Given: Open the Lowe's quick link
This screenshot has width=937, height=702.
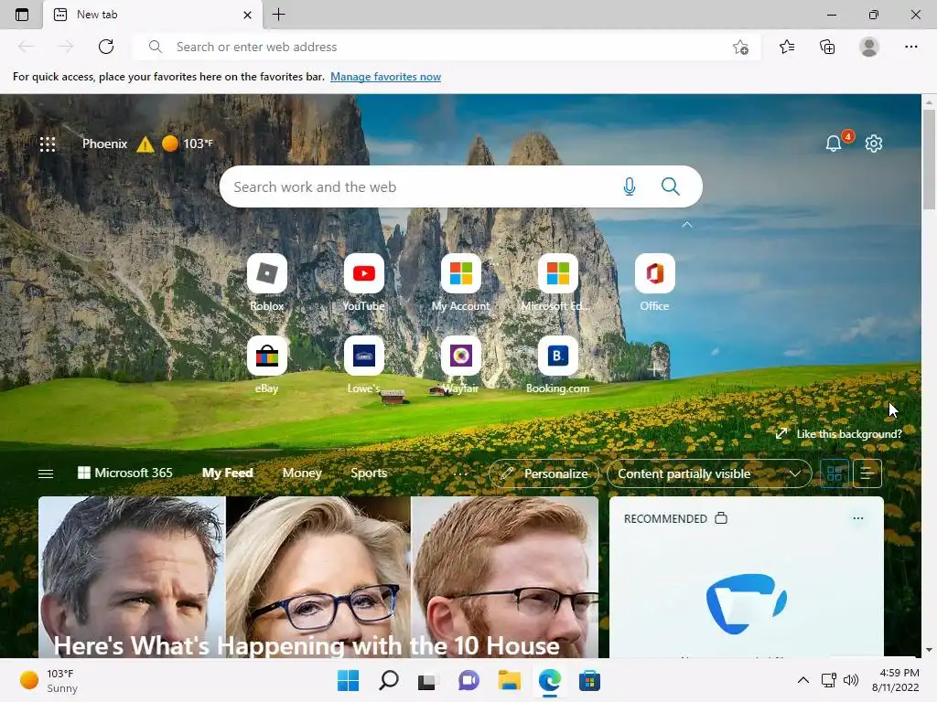Looking at the screenshot, I should (x=364, y=365).
